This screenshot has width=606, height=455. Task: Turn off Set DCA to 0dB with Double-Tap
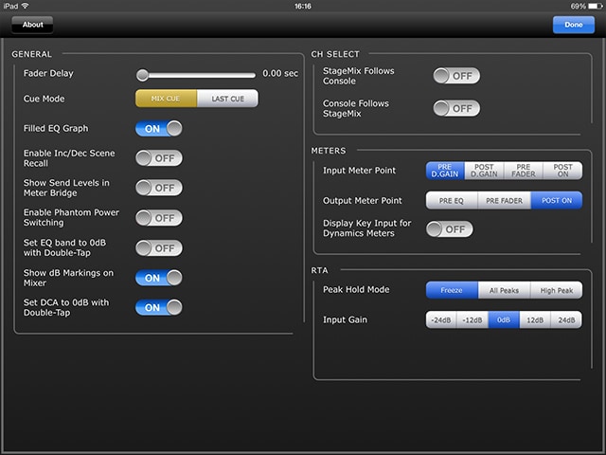click(158, 307)
